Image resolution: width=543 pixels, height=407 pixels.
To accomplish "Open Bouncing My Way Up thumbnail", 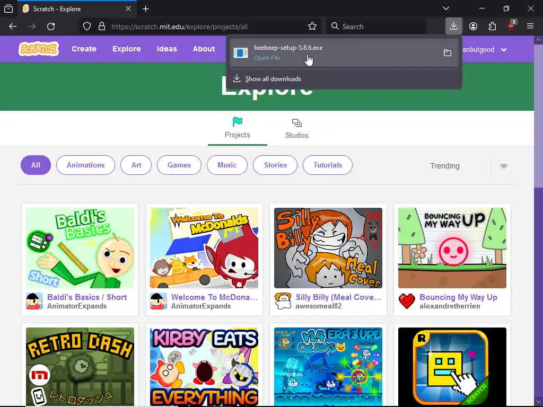I will coord(452,248).
